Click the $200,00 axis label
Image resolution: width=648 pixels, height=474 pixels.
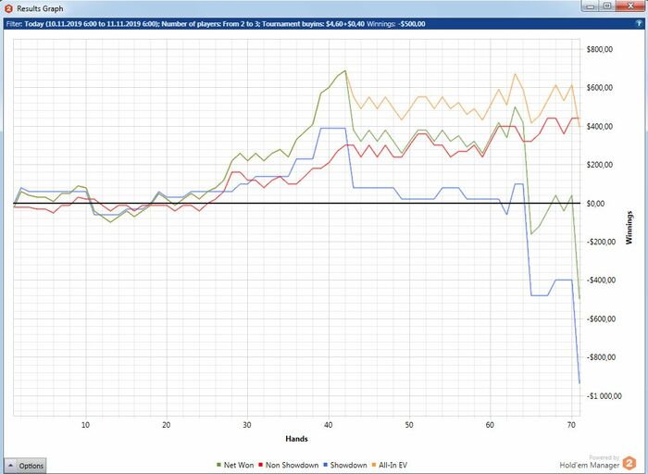coord(599,165)
